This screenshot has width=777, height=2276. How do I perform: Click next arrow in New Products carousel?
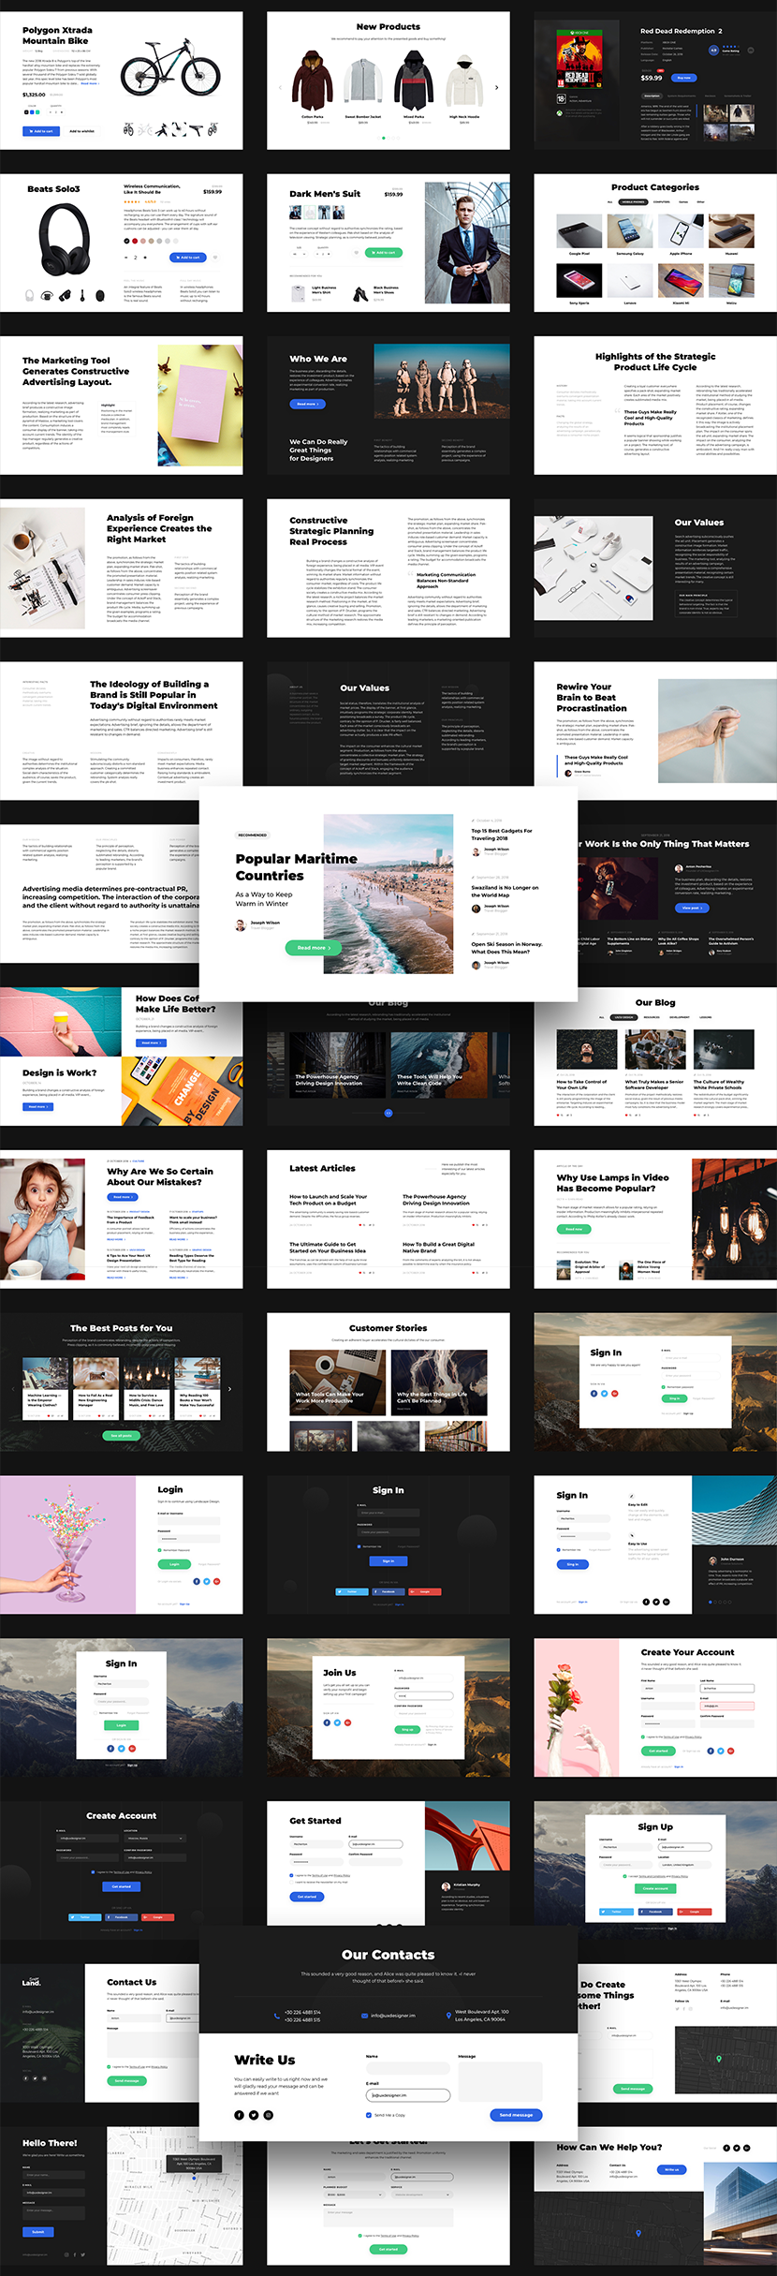[x=496, y=88]
